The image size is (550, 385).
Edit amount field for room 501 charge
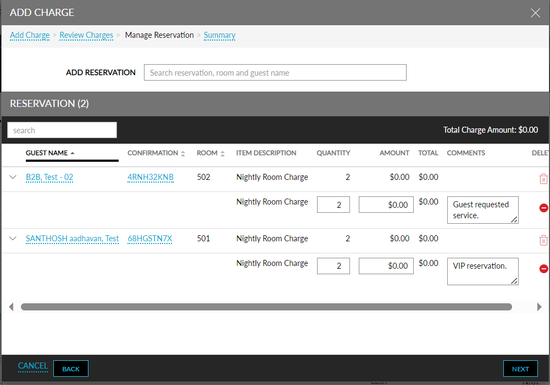click(386, 266)
